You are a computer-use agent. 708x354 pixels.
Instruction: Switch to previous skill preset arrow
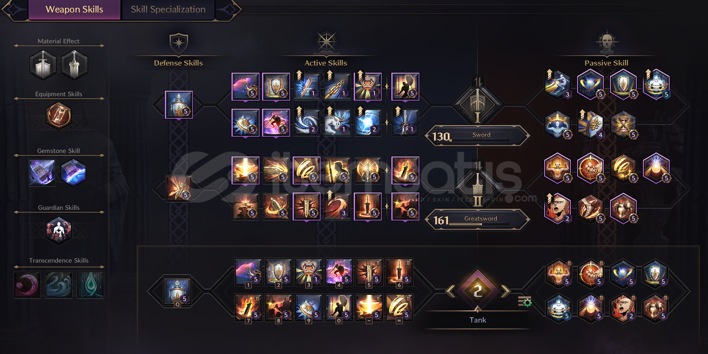[451, 291]
